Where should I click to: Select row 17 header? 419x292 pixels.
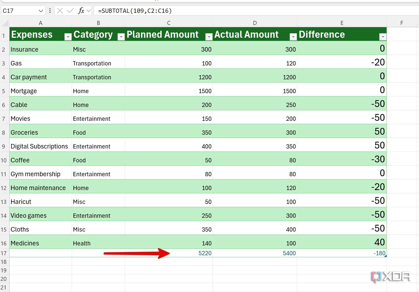click(4, 253)
